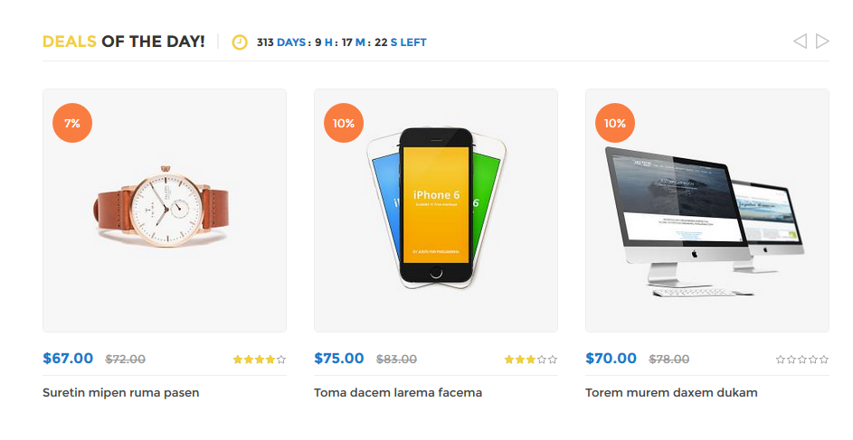
Task: Open the Suretin mipen ruma pasen link
Action: tap(121, 393)
